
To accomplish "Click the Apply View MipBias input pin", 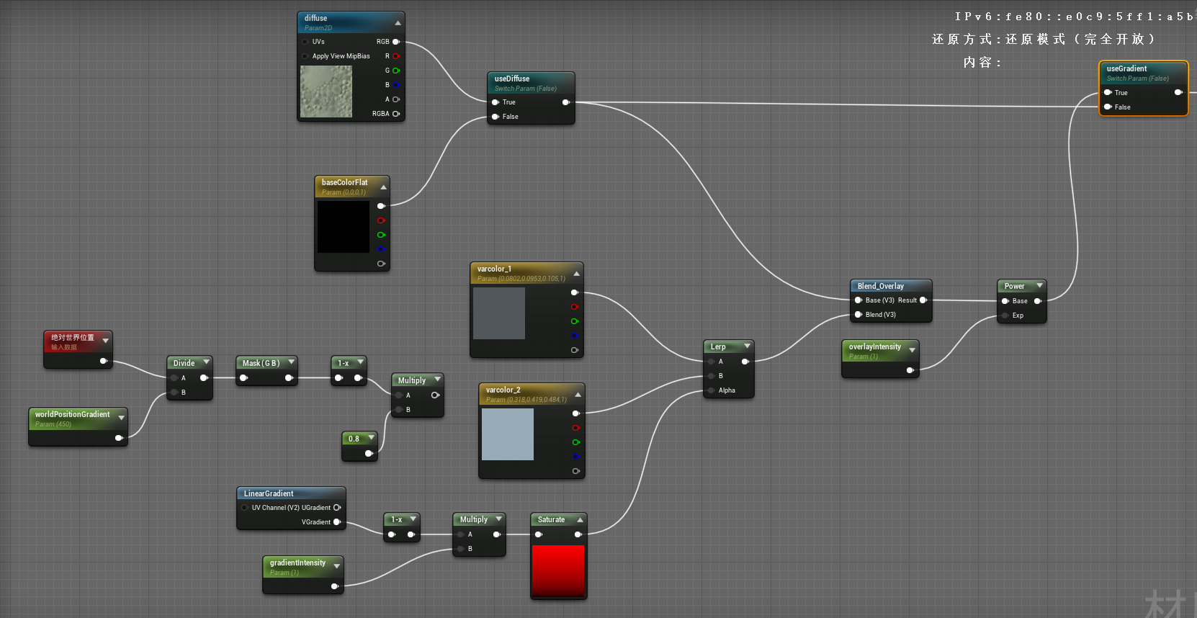I will click(305, 56).
